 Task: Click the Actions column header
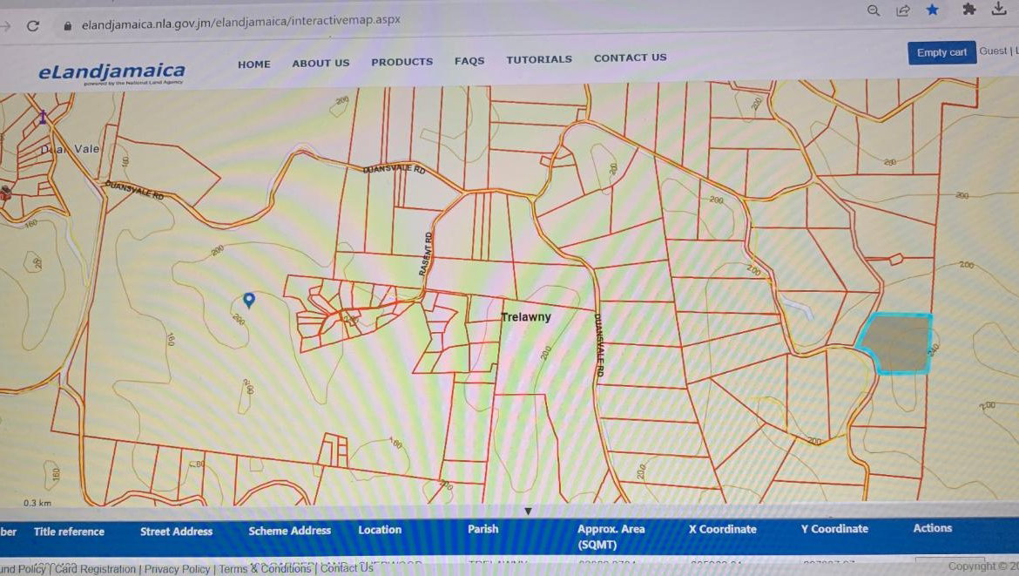[933, 528]
